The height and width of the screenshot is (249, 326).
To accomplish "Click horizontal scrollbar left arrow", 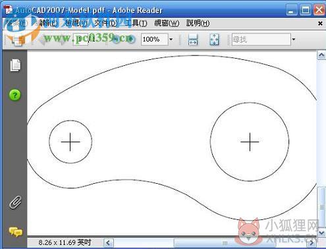I will (108, 243).
